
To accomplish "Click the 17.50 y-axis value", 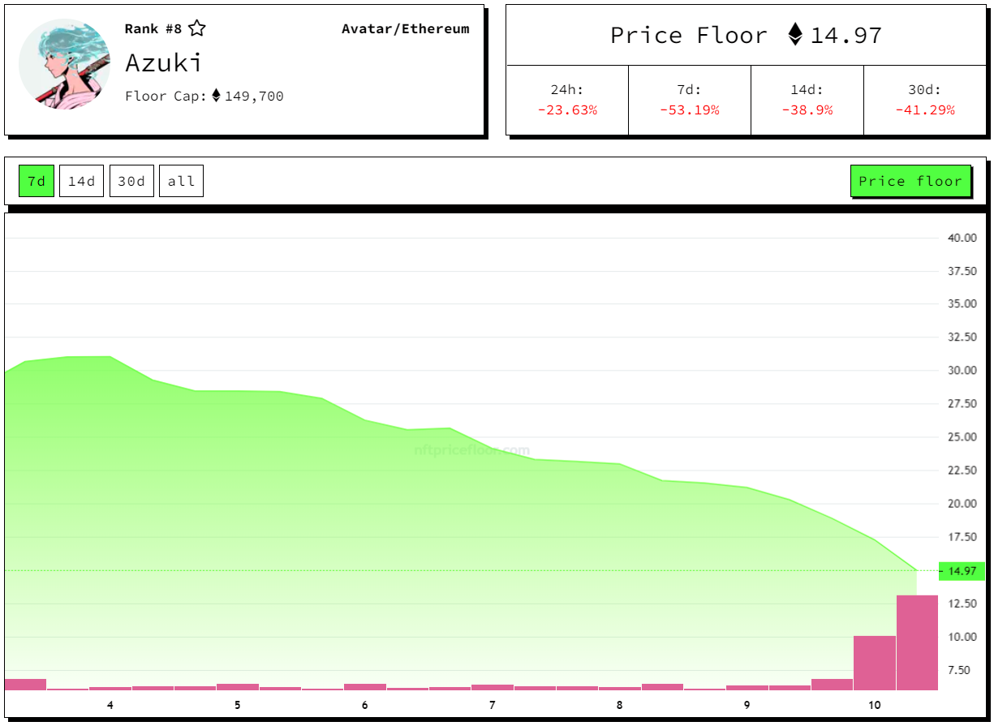I will tap(962, 537).
